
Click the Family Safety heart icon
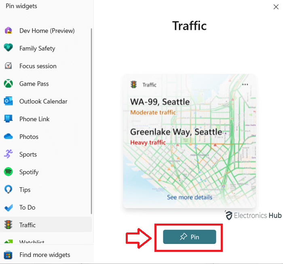8,48
